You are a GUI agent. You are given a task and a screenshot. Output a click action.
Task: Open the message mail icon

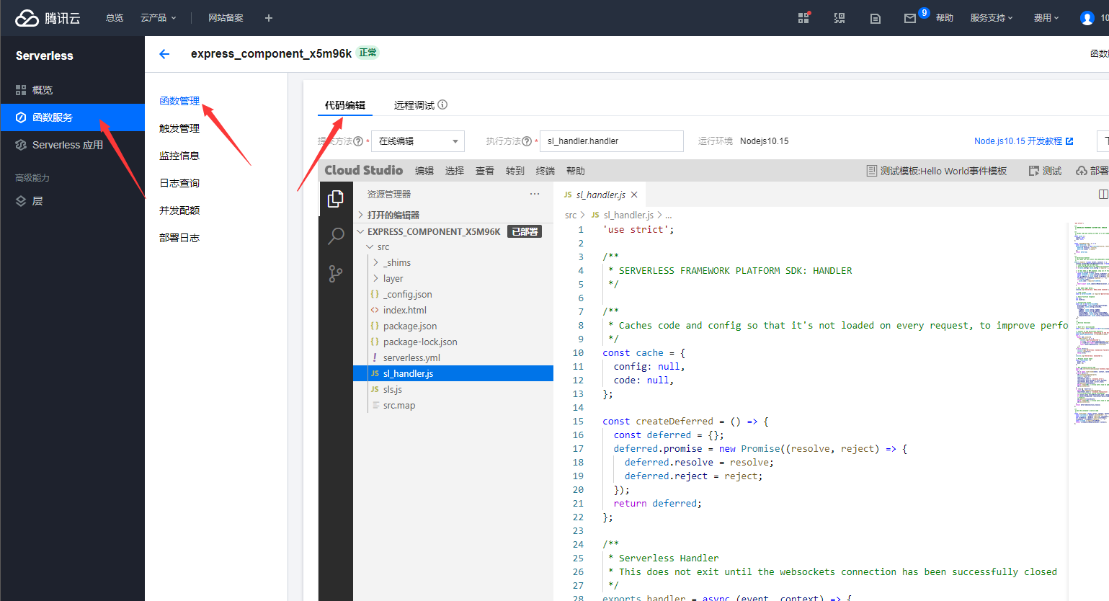coord(910,18)
